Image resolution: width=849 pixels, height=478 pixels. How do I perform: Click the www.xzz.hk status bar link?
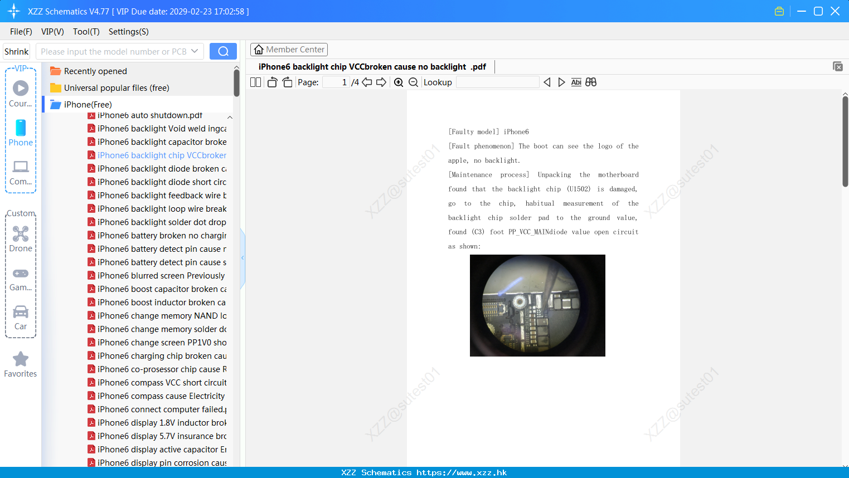(x=462, y=472)
